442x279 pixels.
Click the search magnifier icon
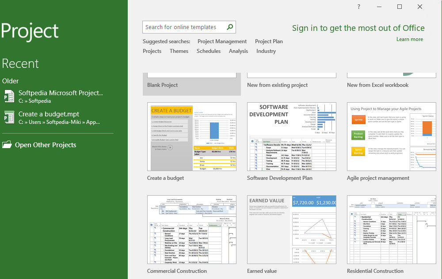tap(230, 27)
